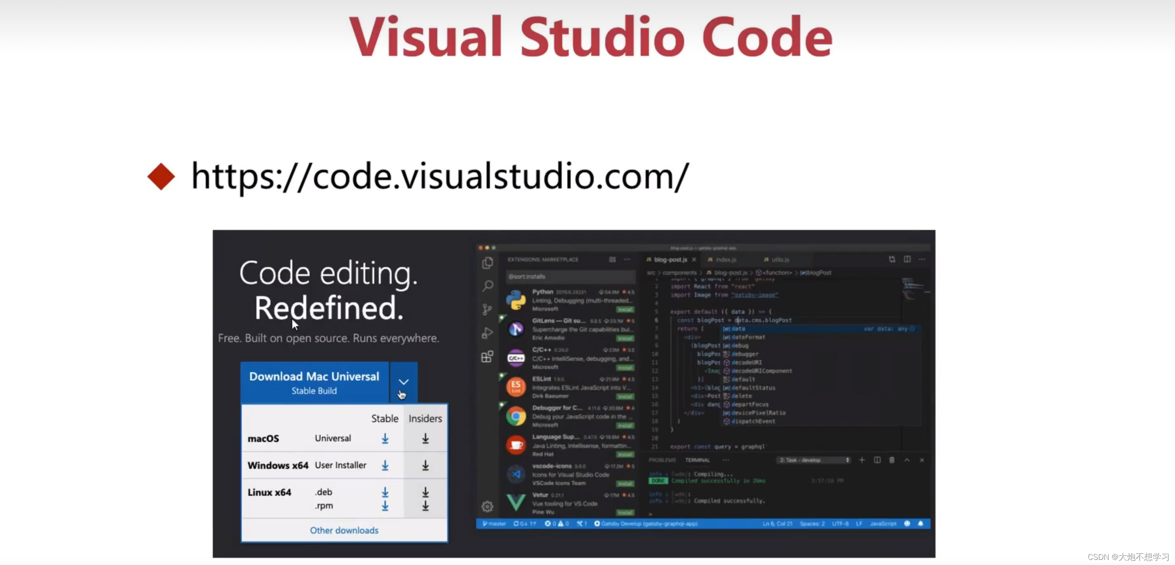Maximize terminal panel with up chevron
The image size is (1175, 565).
(907, 460)
